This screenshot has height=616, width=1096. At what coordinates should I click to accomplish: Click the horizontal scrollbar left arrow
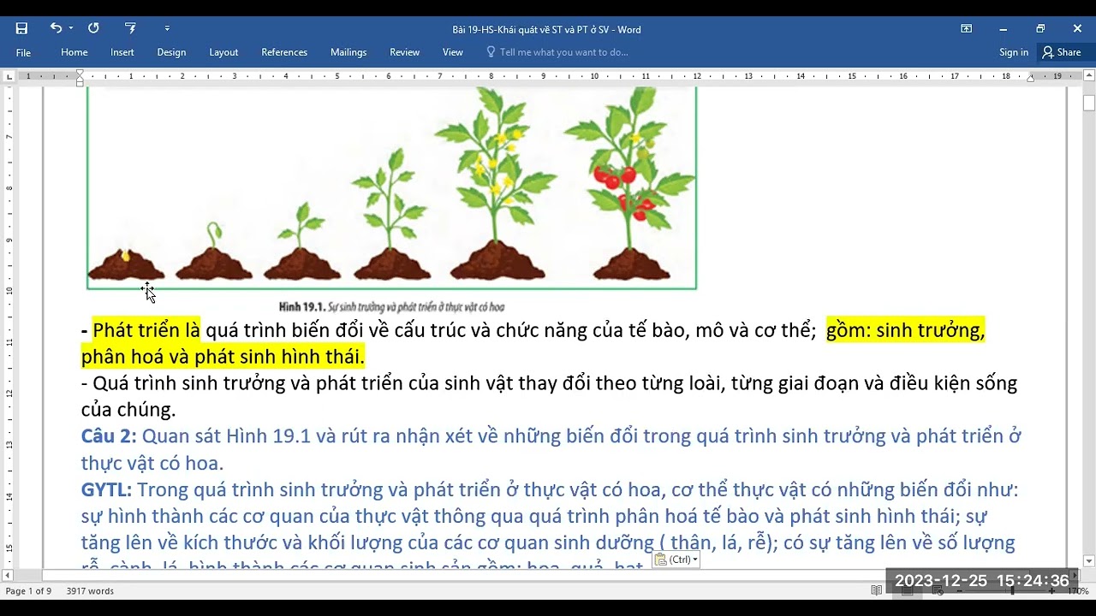point(9,575)
